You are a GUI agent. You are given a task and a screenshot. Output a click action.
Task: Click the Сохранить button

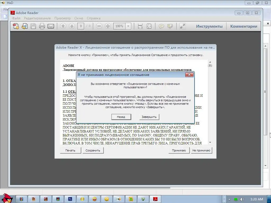pyautogui.click(x=93, y=150)
